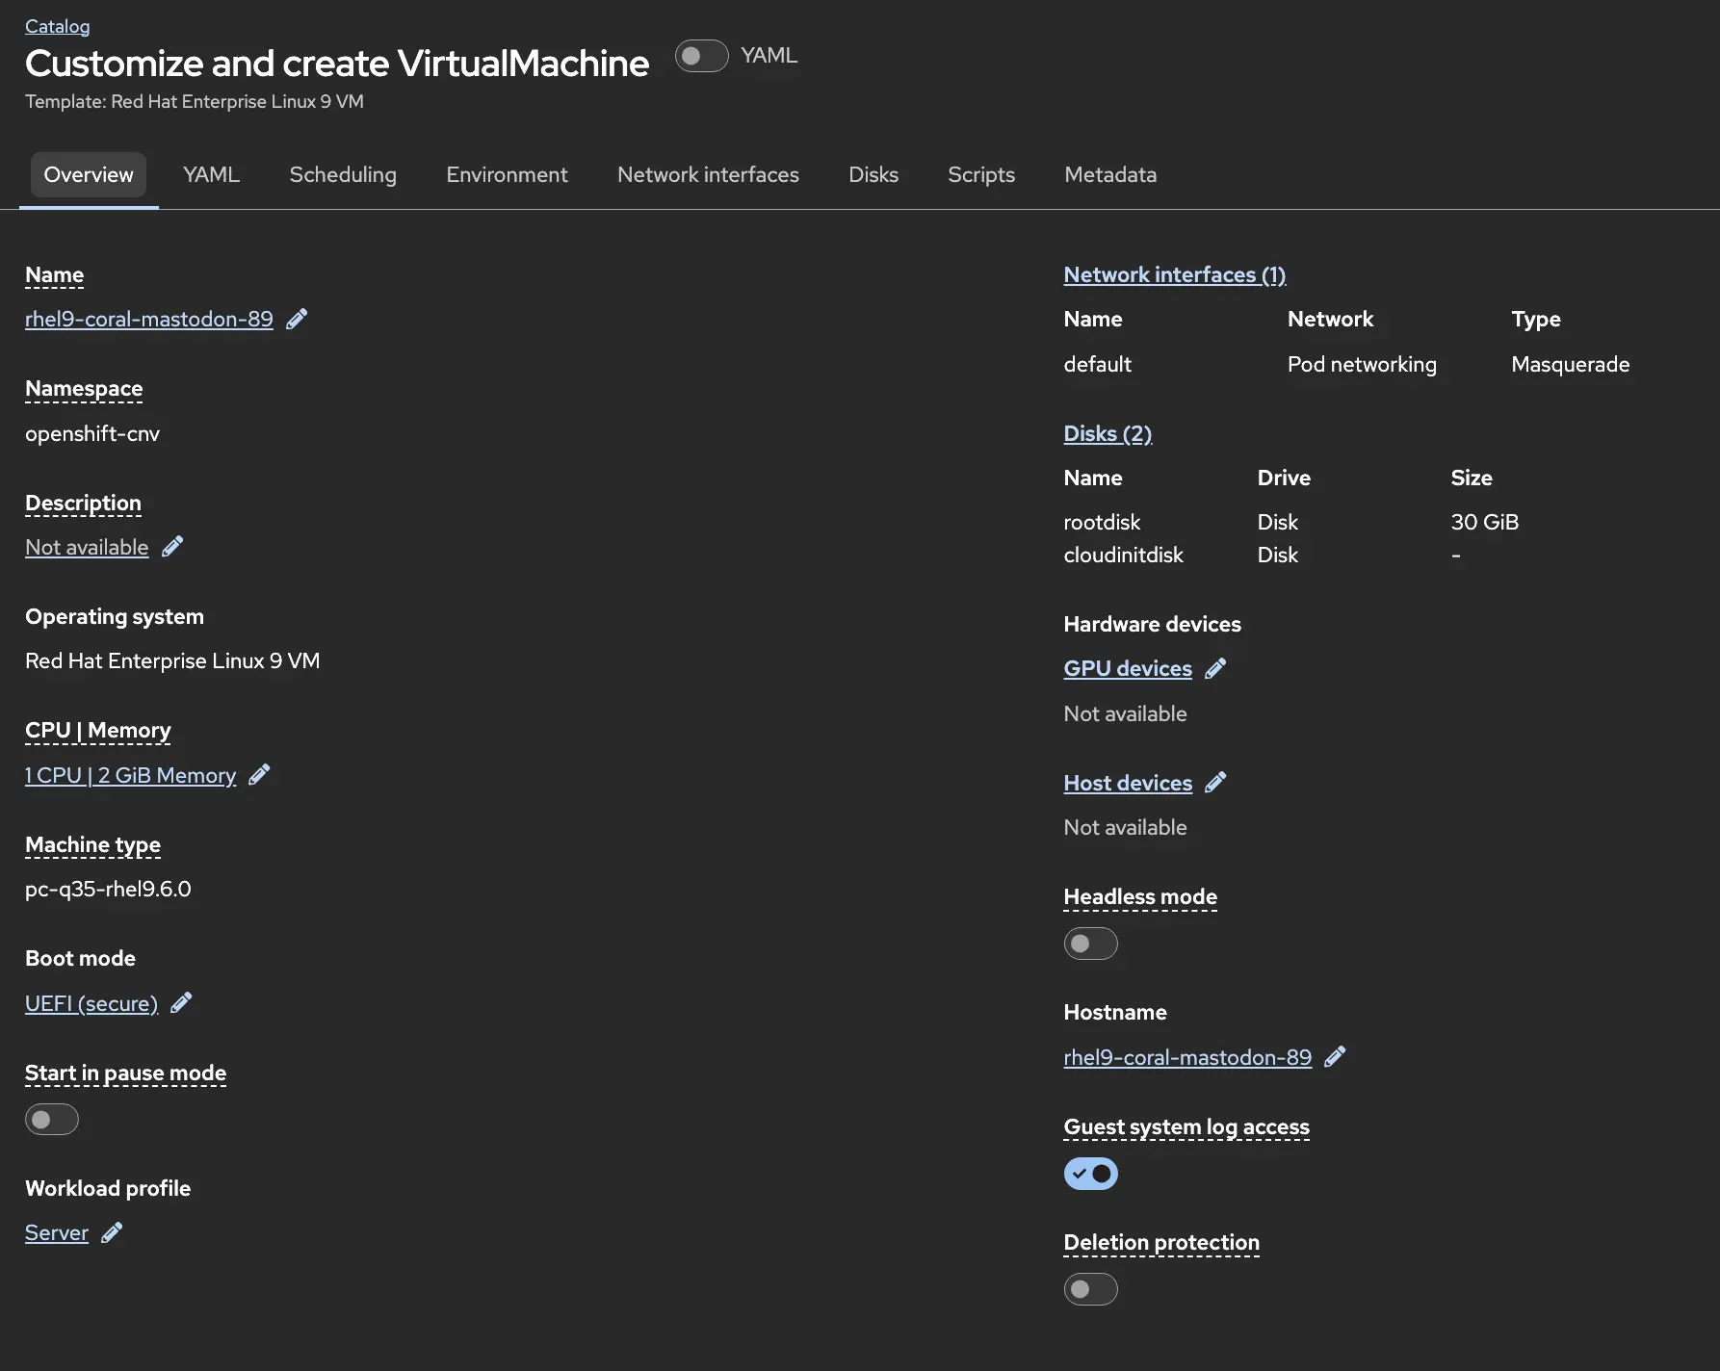Screen dimensions: 1720x1371
Task: Click the default interface name cell
Action: tap(1097, 364)
